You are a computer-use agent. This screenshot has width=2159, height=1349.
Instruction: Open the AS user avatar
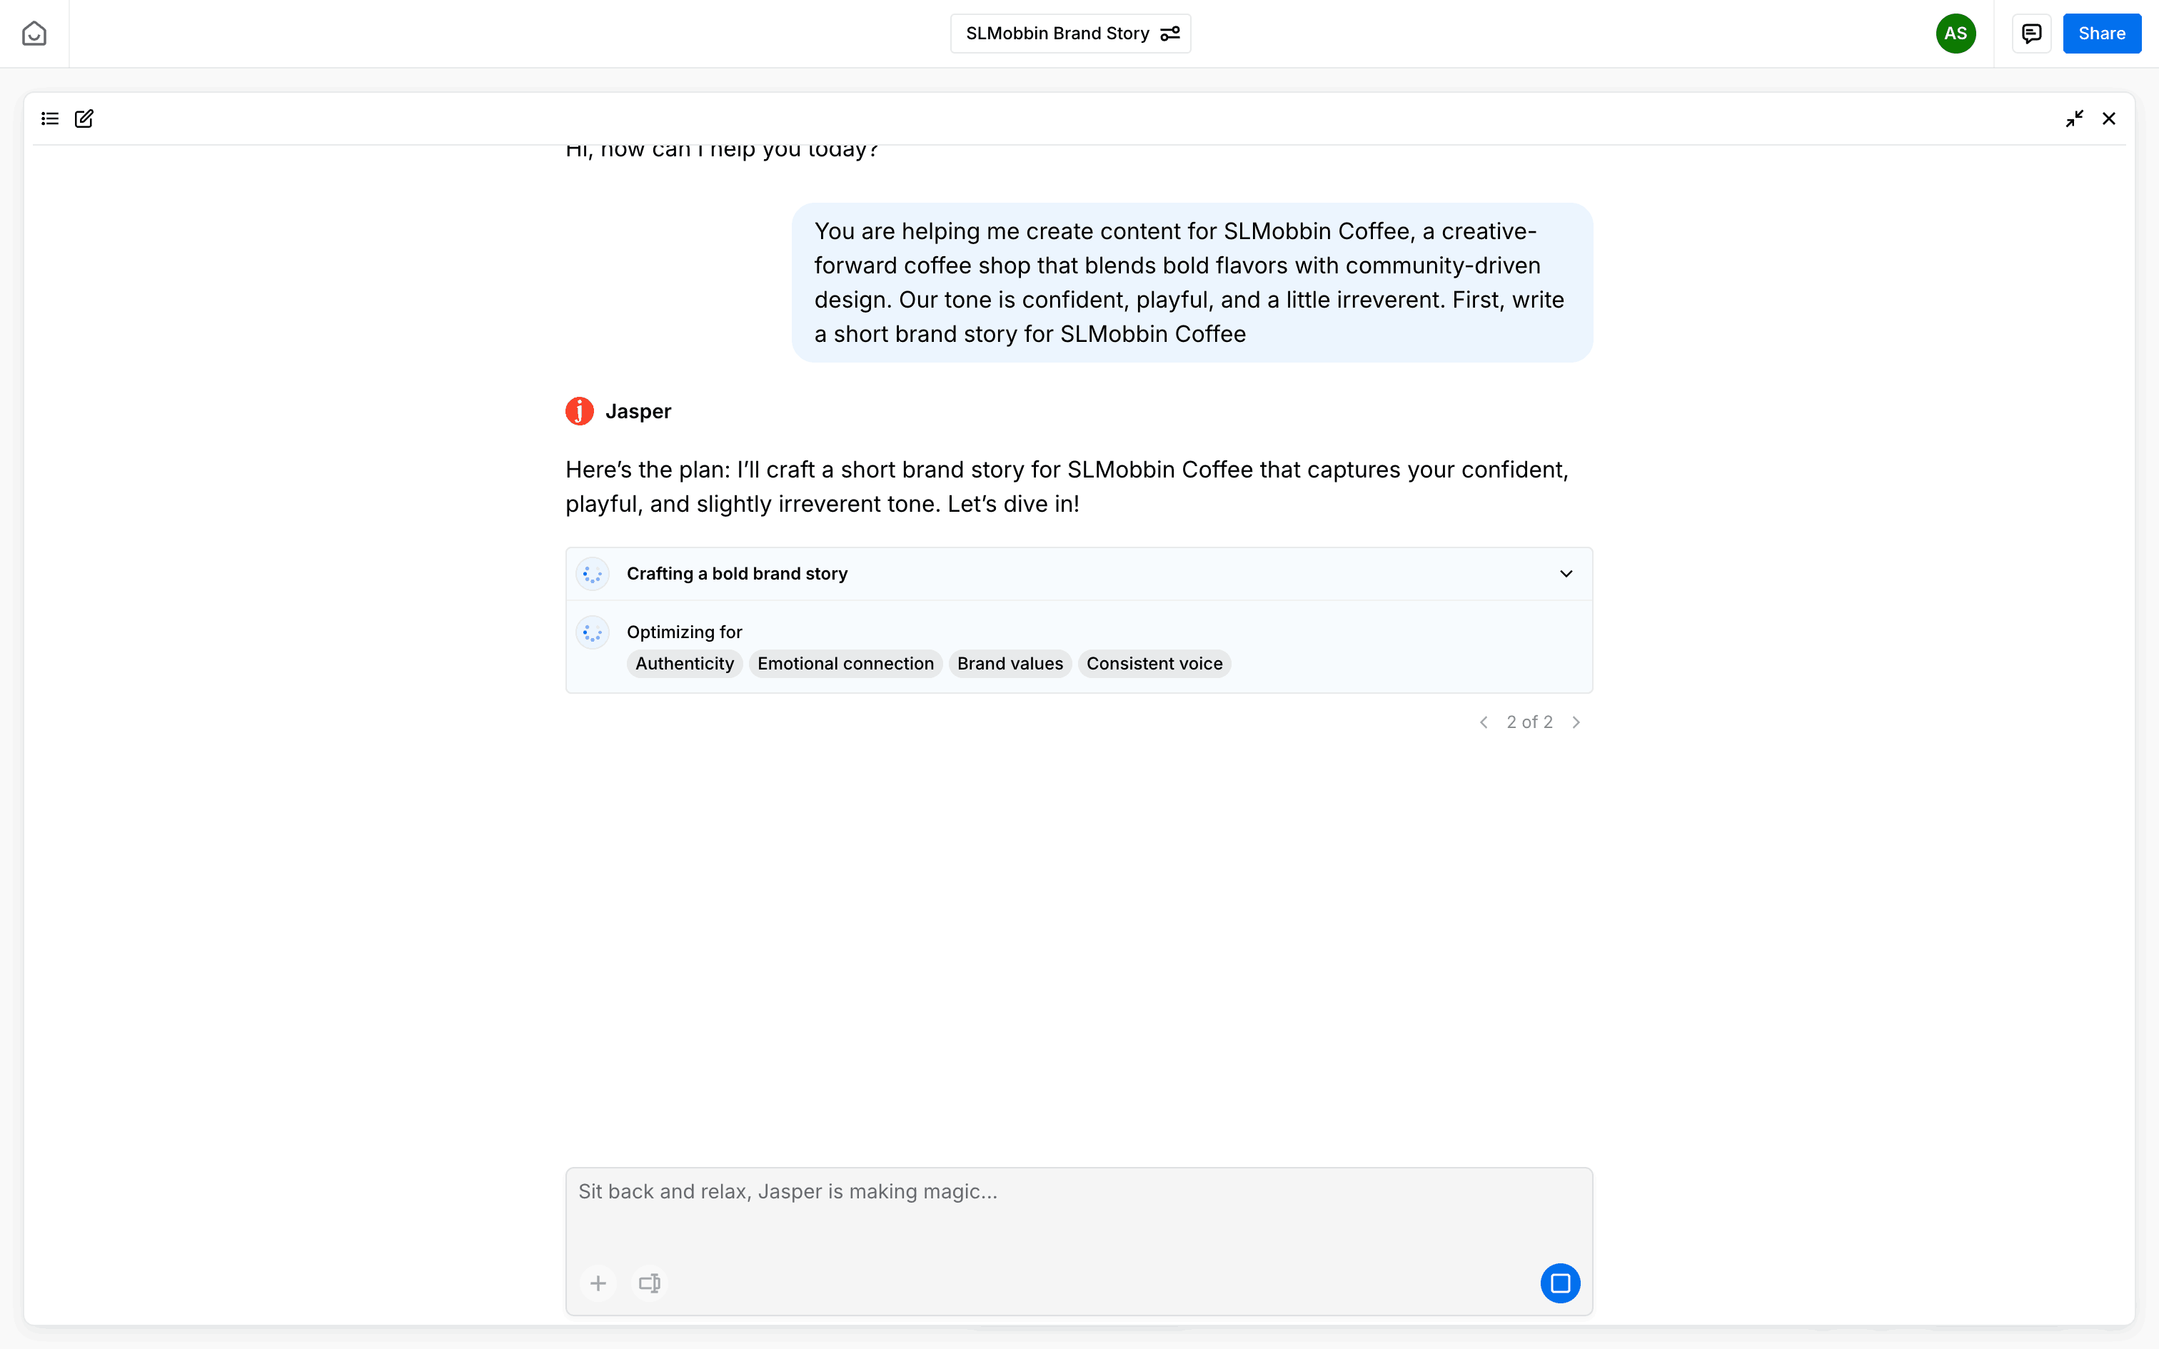click(1955, 34)
